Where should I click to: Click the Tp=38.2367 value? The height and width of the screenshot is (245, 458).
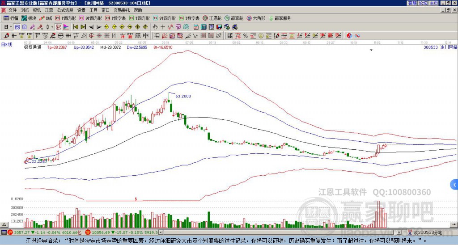[57, 47]
